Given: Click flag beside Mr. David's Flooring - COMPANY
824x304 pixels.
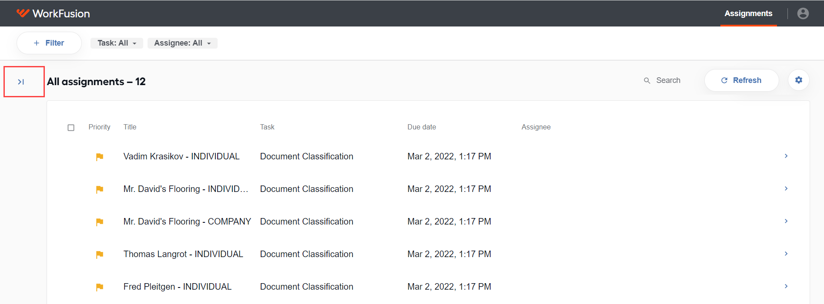Looking at the screenshot, I should coord(100,222).
